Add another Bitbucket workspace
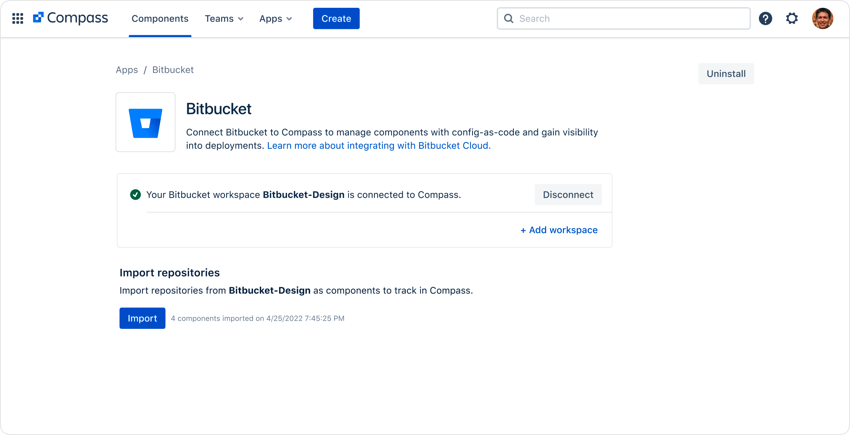The image size is (850, 435). (x=559, y=230)
